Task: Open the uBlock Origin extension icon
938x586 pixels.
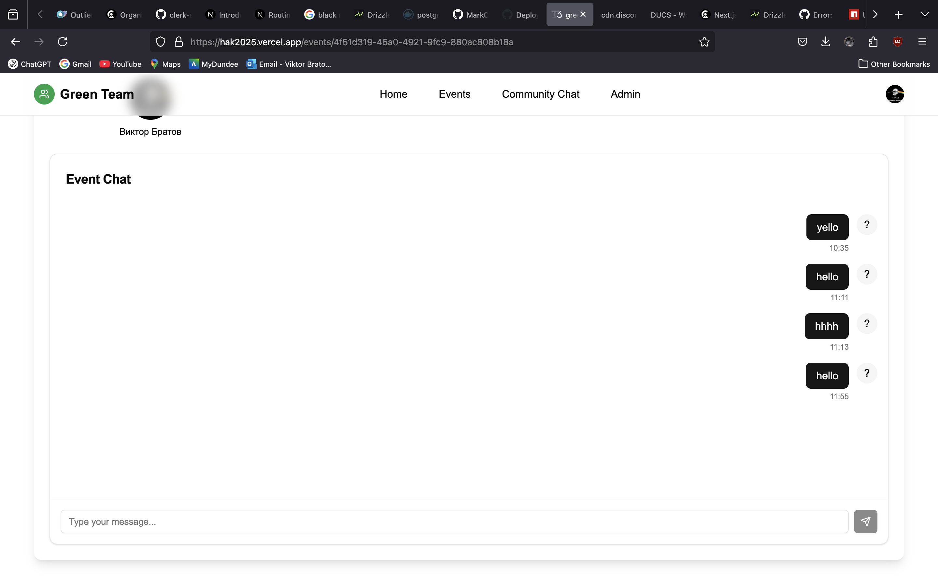Action: click(x=897, y=42)
